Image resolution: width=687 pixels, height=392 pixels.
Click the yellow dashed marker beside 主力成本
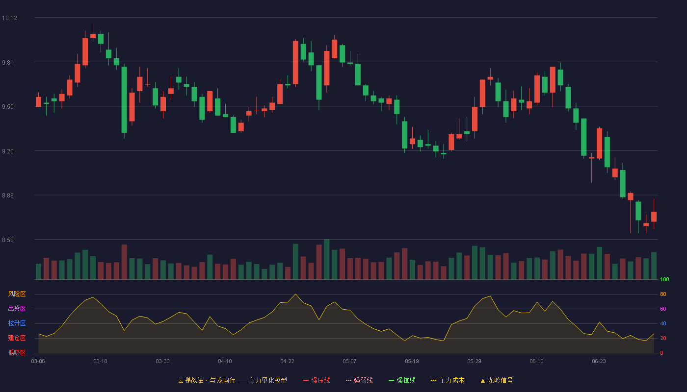tap(434, 380)
